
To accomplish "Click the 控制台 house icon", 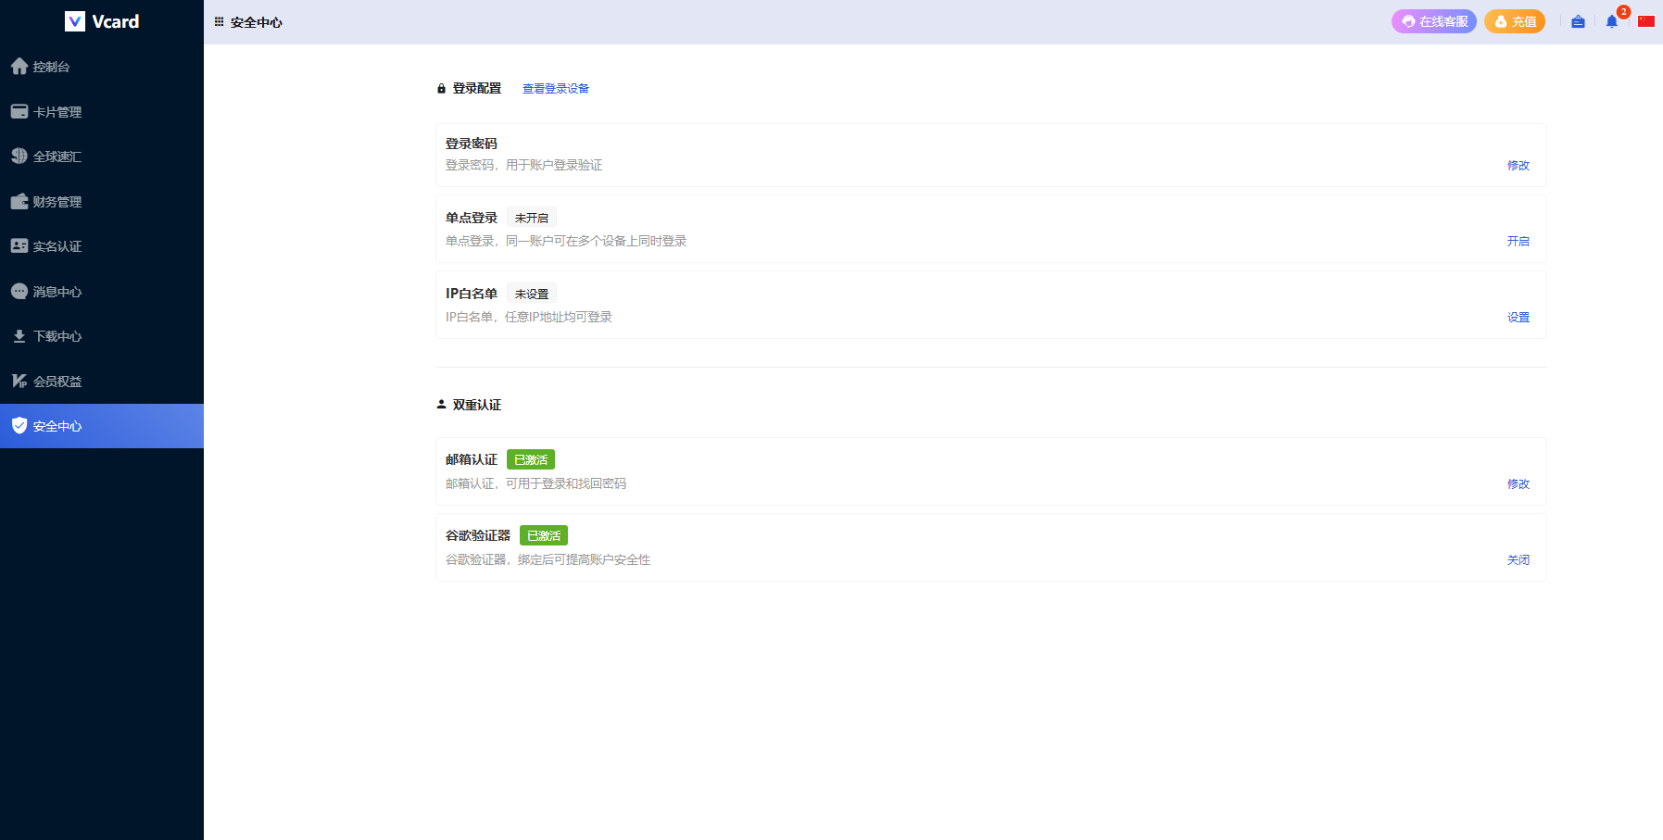I will (19, 67).
